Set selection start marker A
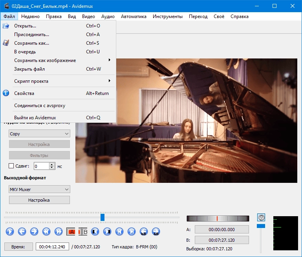Image resolution: width=302 pixels, height=257 pixels. [71, 231]
